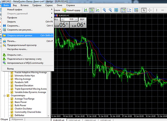
Task: Select Chaikin Oscillator indicator
Action: point(23,109)
